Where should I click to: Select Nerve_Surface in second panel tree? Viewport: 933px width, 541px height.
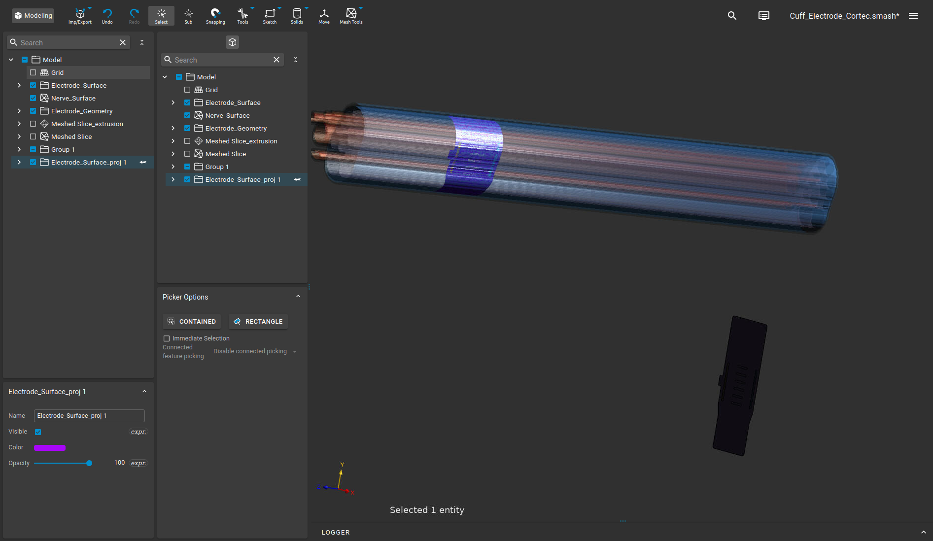[227, 115]
